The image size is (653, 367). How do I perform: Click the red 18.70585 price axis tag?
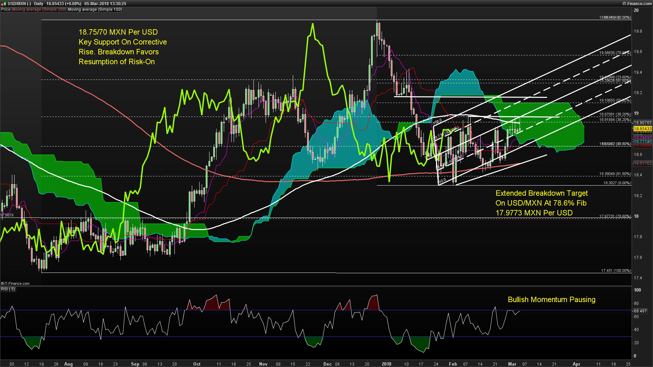642,145
